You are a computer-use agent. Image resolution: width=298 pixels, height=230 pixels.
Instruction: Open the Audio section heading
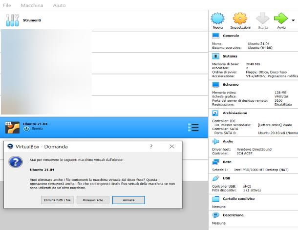(x=228, y=141)
